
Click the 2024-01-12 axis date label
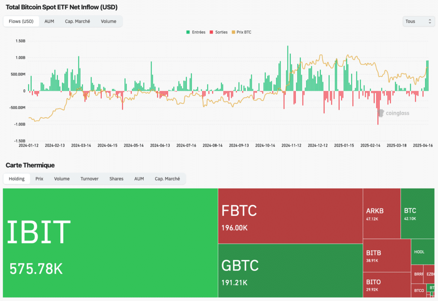click(x=29, y=145)
